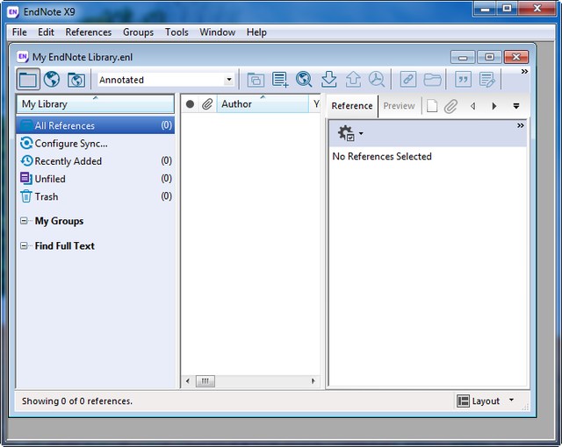Select Local Library Mode icon

(28, 80)
